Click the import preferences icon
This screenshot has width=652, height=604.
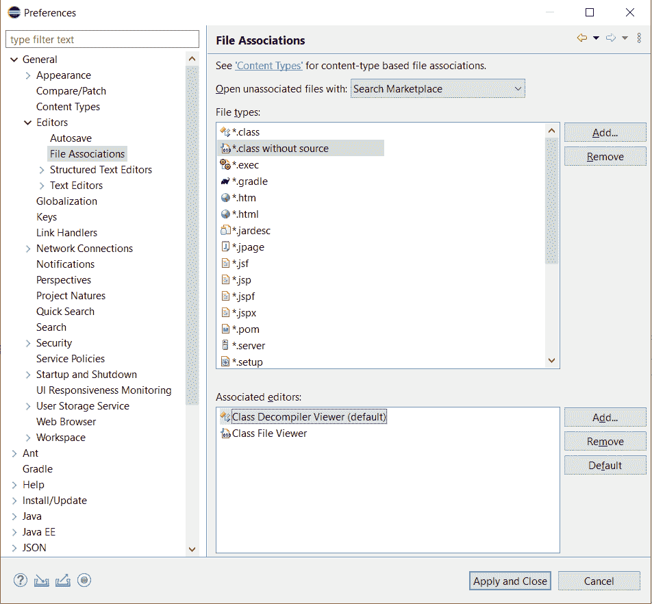[x=42, y=581]
